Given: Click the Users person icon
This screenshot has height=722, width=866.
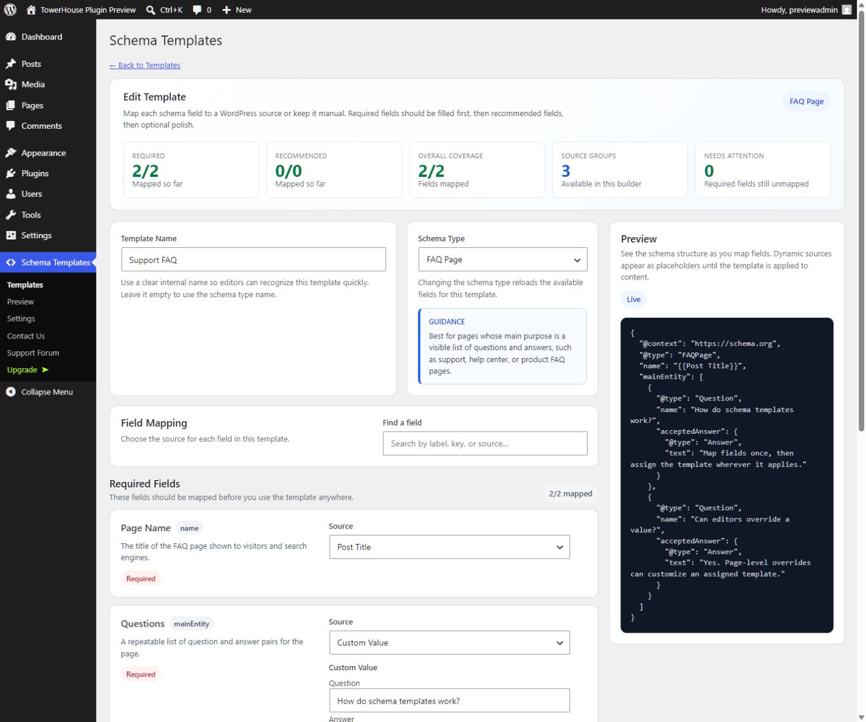Looking at the screenshot, I should pyautogui.click(x=11, y=194).
